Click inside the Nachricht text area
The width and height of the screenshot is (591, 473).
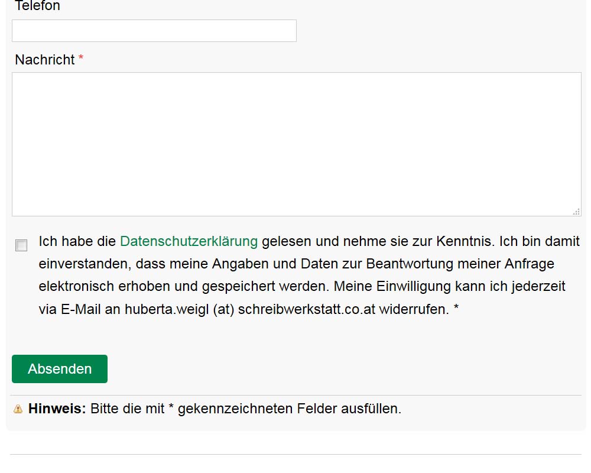tap(297, 144)
